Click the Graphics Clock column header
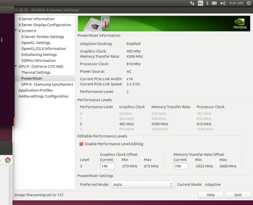The height and width of the screenshot is (205, 253). pos(132,107)
